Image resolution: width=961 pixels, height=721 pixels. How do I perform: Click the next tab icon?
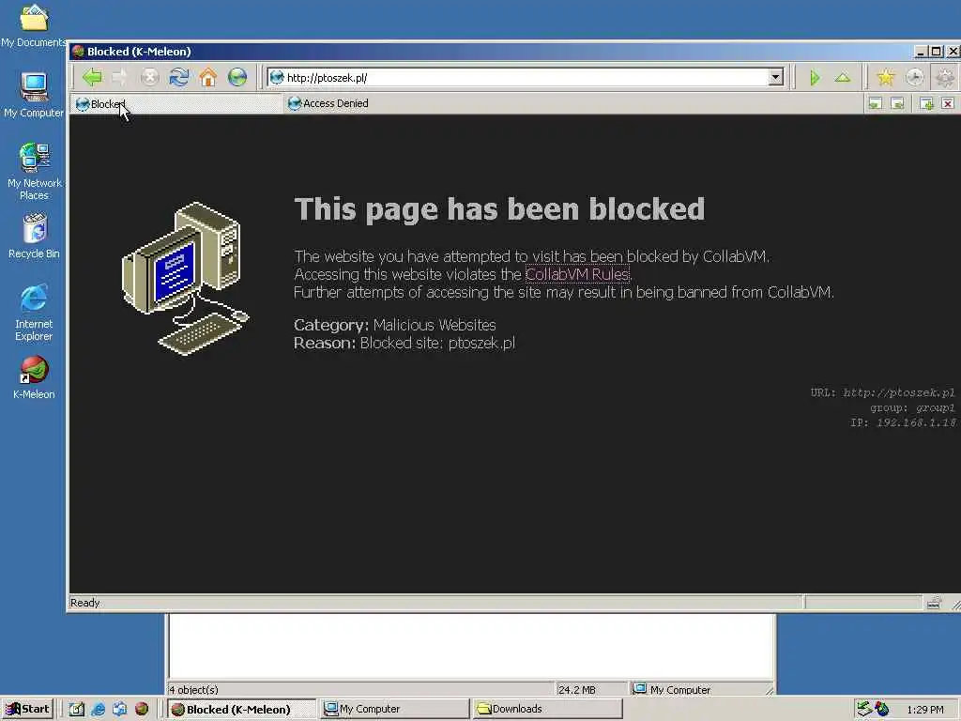(x=898, y=103)
